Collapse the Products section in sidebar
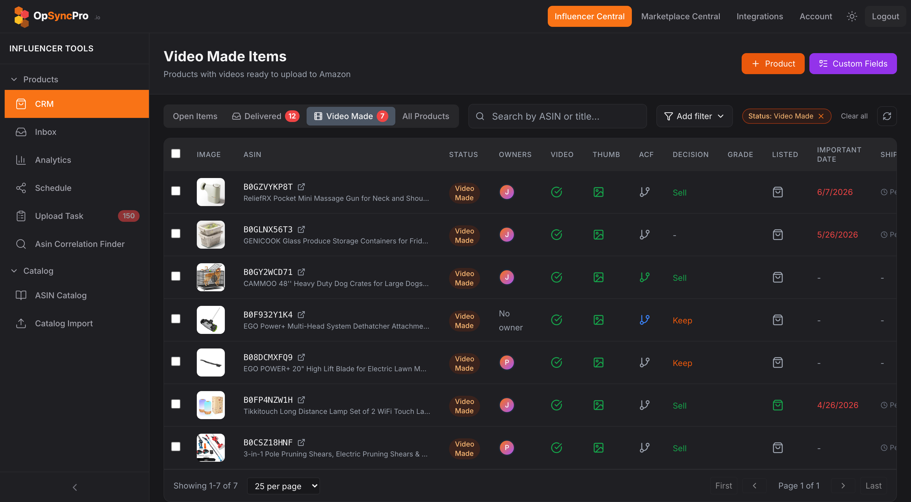The image size is (911, 502). 34,79
